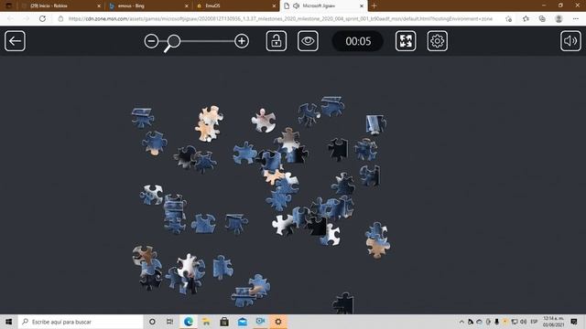Screen dimensions: 586x329
Task: Pick the dark piece near bottom edge
Action: [x=343, y=302]
